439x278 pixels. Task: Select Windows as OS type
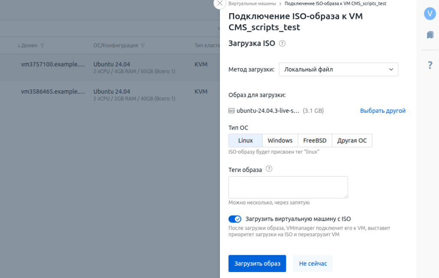coord(280,141)
